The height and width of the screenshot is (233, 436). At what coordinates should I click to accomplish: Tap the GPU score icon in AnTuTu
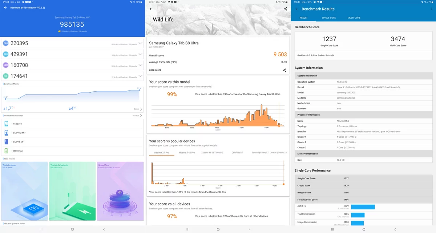(x=5, y=54)
